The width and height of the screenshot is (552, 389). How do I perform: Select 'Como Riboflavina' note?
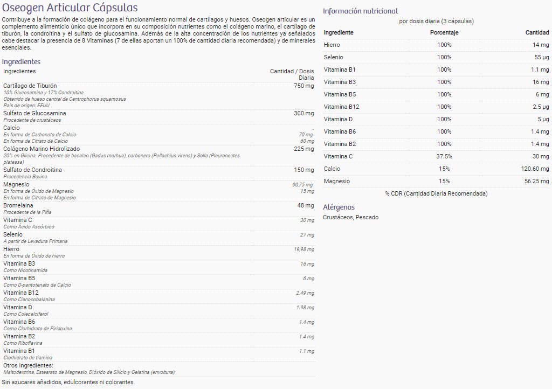[x=23, y=343]
